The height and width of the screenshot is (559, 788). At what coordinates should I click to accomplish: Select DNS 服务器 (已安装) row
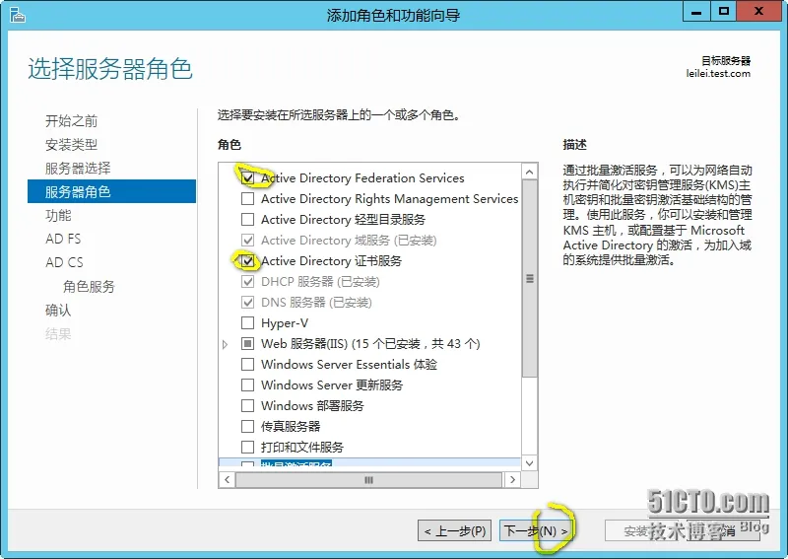tap(306, 302)
